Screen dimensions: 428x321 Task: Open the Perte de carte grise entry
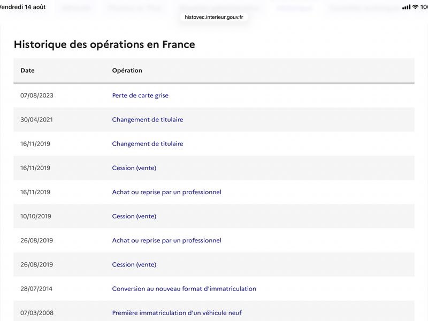tap(140, 96)
